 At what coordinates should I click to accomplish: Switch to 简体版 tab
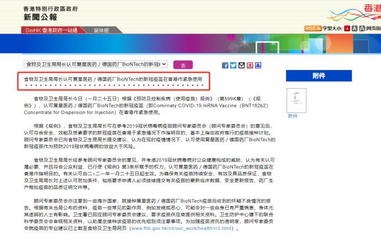102,30
